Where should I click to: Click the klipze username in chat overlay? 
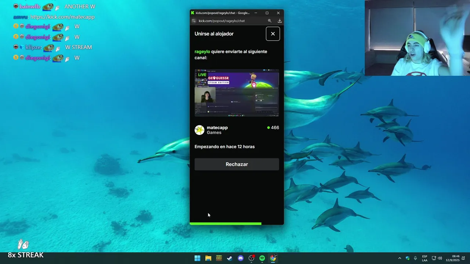(x=33, y=47)
